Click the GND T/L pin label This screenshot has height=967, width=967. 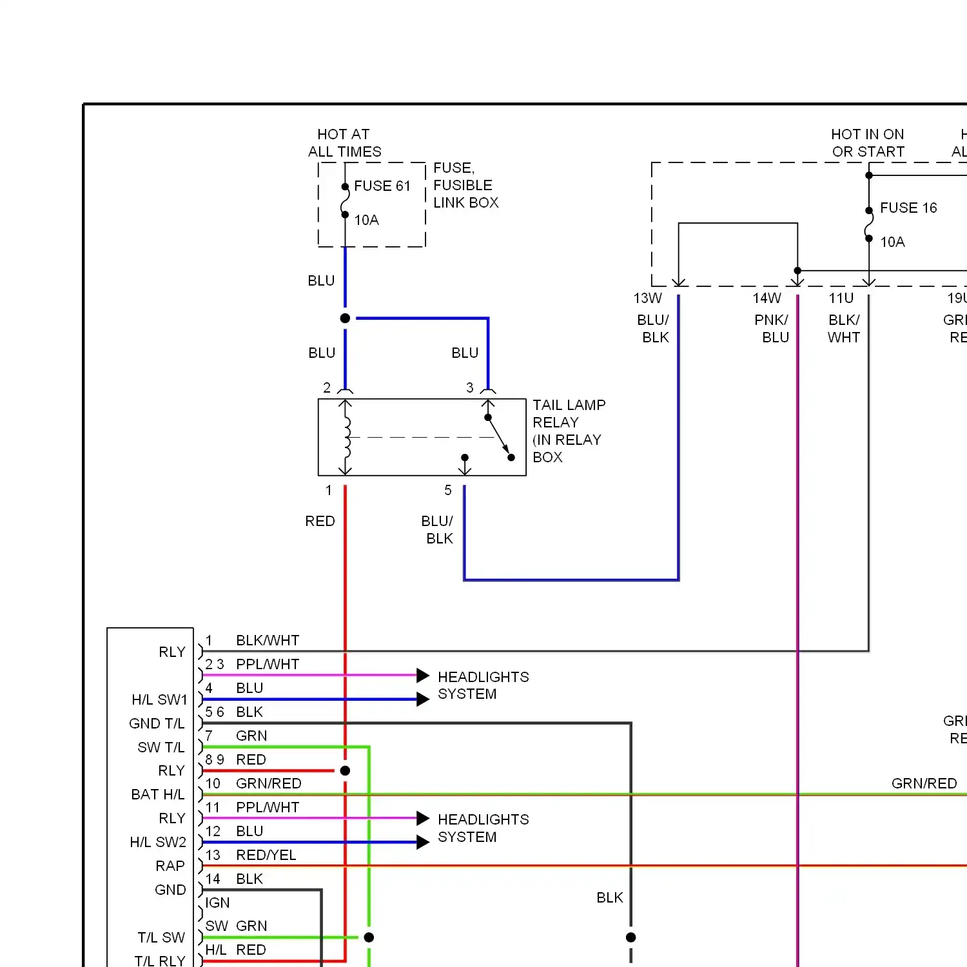tap(157, 724)
